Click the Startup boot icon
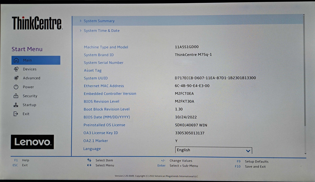Image resolution: width=315 pixels, height=182 pixels. click(x=16, y=105)
